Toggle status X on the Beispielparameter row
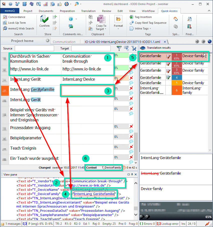The height and width of the screenshot is (227, 213). (x=131, y=137)
